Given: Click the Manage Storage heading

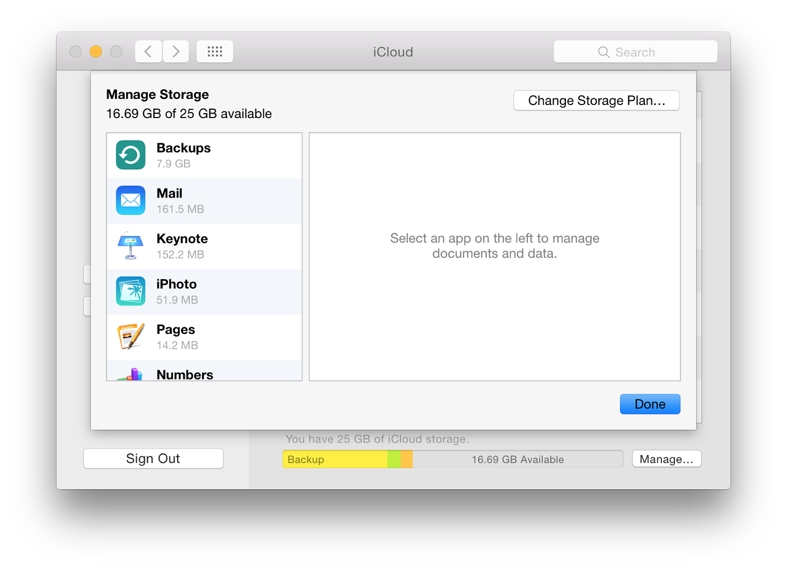Looking at the screenshot, I should (158, 95).
